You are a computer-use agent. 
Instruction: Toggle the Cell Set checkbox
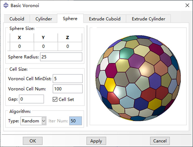coord(55,99)
